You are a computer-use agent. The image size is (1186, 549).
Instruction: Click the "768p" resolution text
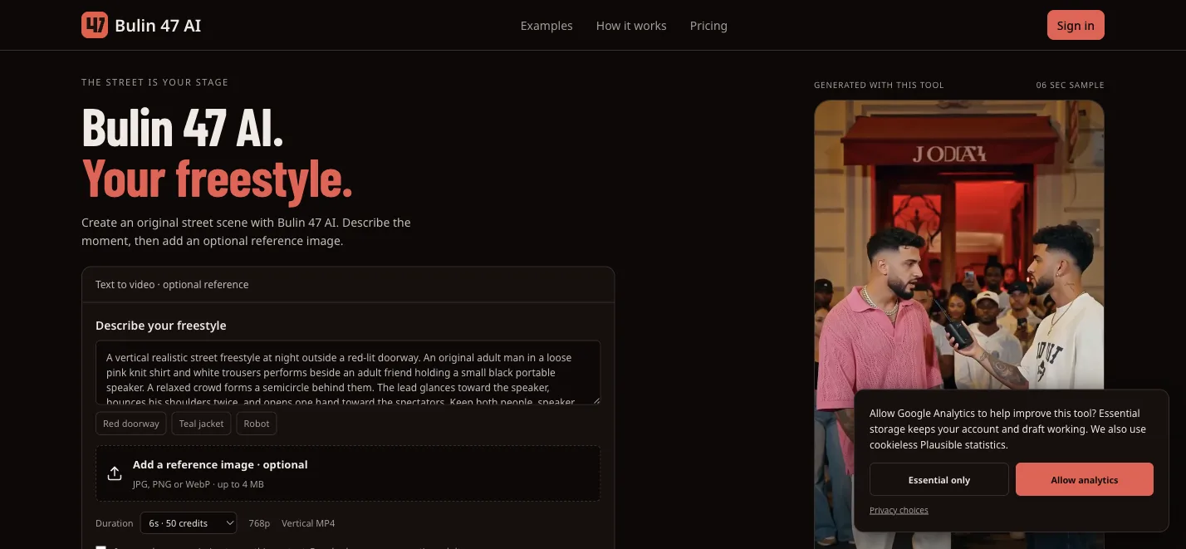259,523
